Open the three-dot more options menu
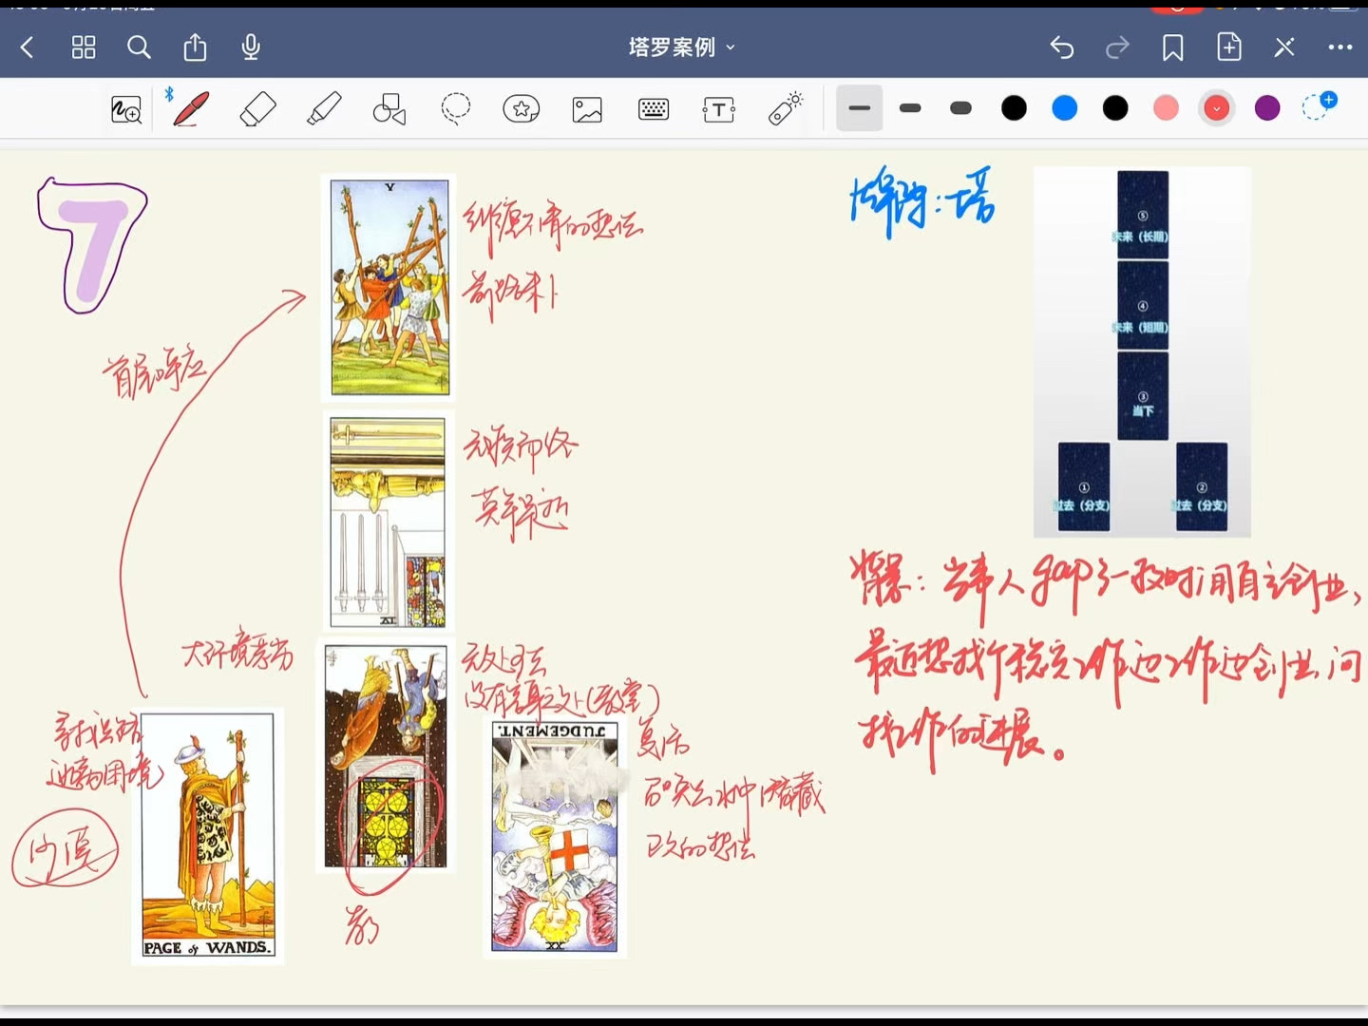Image resolution: width=1368 pixels, height=1026 pixels. click(x=1340, y=47)
